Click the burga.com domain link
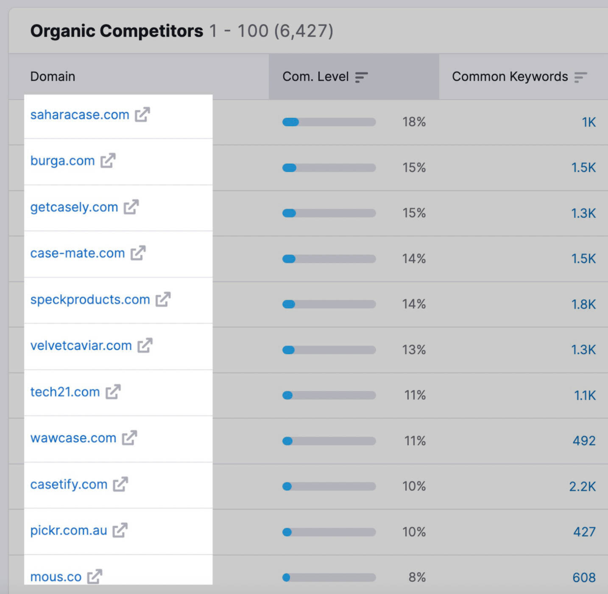 62,161
